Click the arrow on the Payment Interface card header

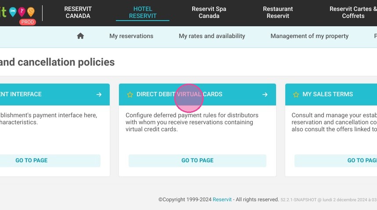click(99, 94)
